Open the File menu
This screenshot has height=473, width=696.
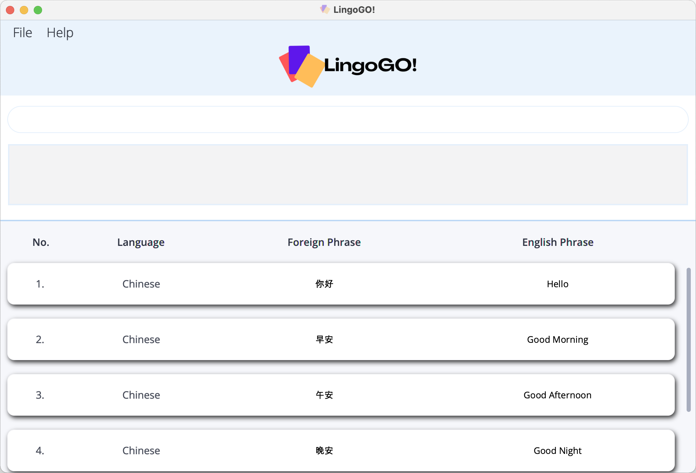point(23,33)
